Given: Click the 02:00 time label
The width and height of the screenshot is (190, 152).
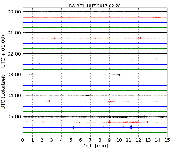Looking at the screenshot, I should click(x=14, y=54).
